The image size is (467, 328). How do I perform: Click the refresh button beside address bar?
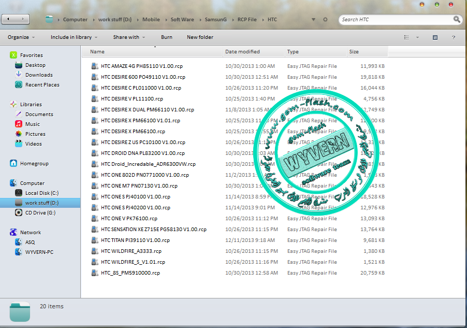pyautogui.click(x=325, y=19)
